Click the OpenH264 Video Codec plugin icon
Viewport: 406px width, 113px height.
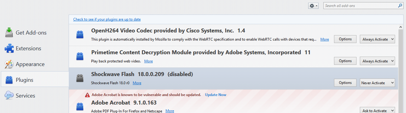[x=80, y=35]
